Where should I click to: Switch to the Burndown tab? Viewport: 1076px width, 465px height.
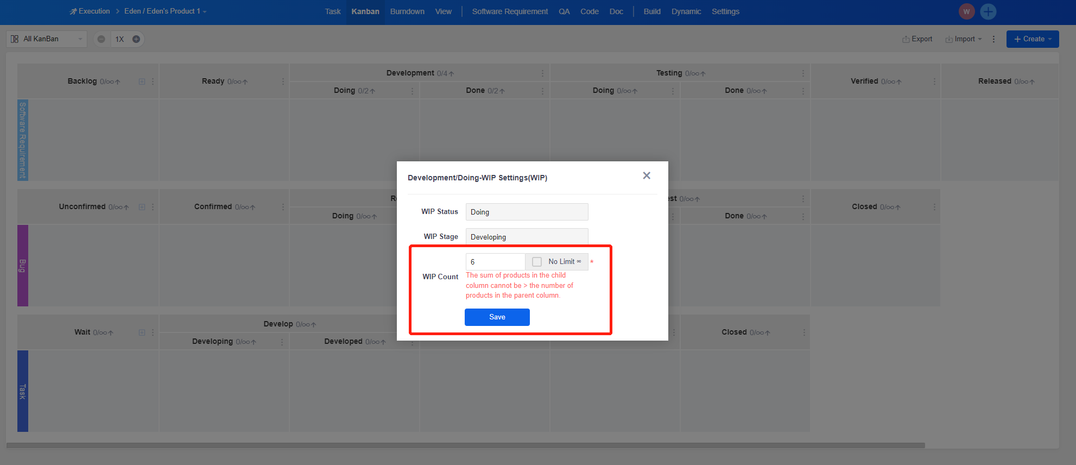point(407,11)
